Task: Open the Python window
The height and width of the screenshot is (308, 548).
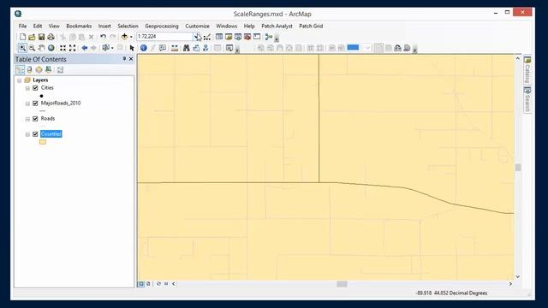Action: coord(257,37)
